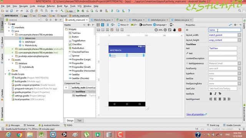Viewport: 246px width, 138px height.
Task: Open the Event Log
Action: pos(213,125)
